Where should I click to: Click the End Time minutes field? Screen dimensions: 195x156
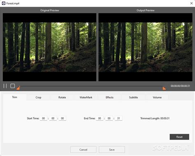[109, 118]
